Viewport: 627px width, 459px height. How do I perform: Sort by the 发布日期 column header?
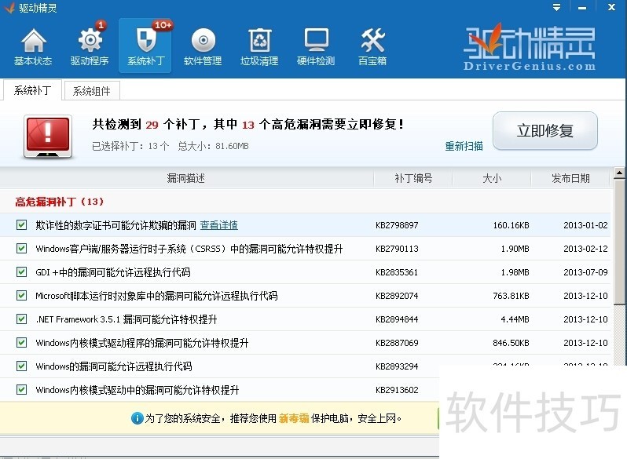pos(570,178)
